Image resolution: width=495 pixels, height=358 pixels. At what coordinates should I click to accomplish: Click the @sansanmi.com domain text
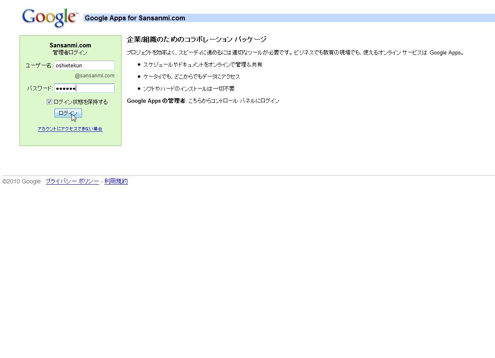tap(95, 76)
